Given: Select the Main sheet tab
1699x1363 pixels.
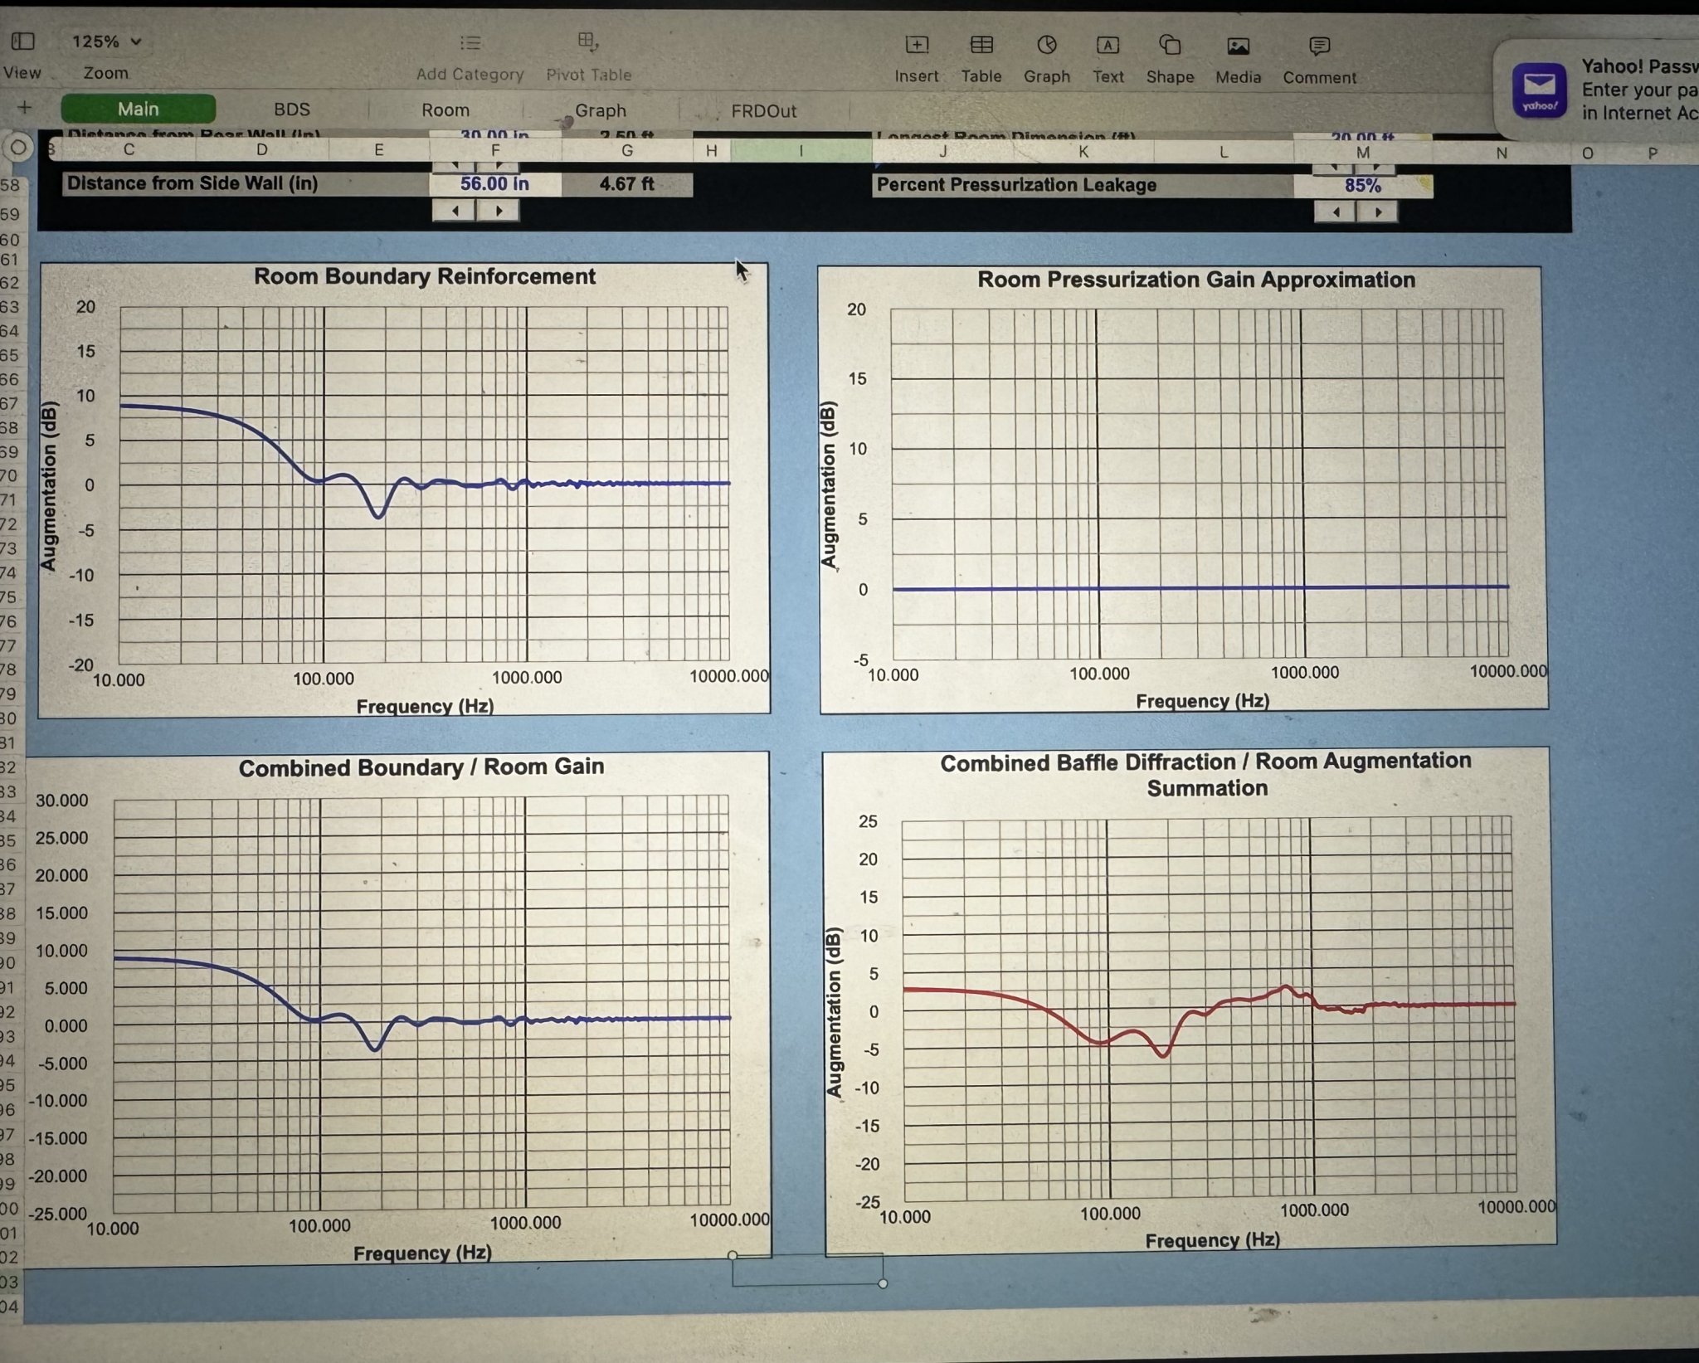Looking at the screenshot, I should 138,109.
